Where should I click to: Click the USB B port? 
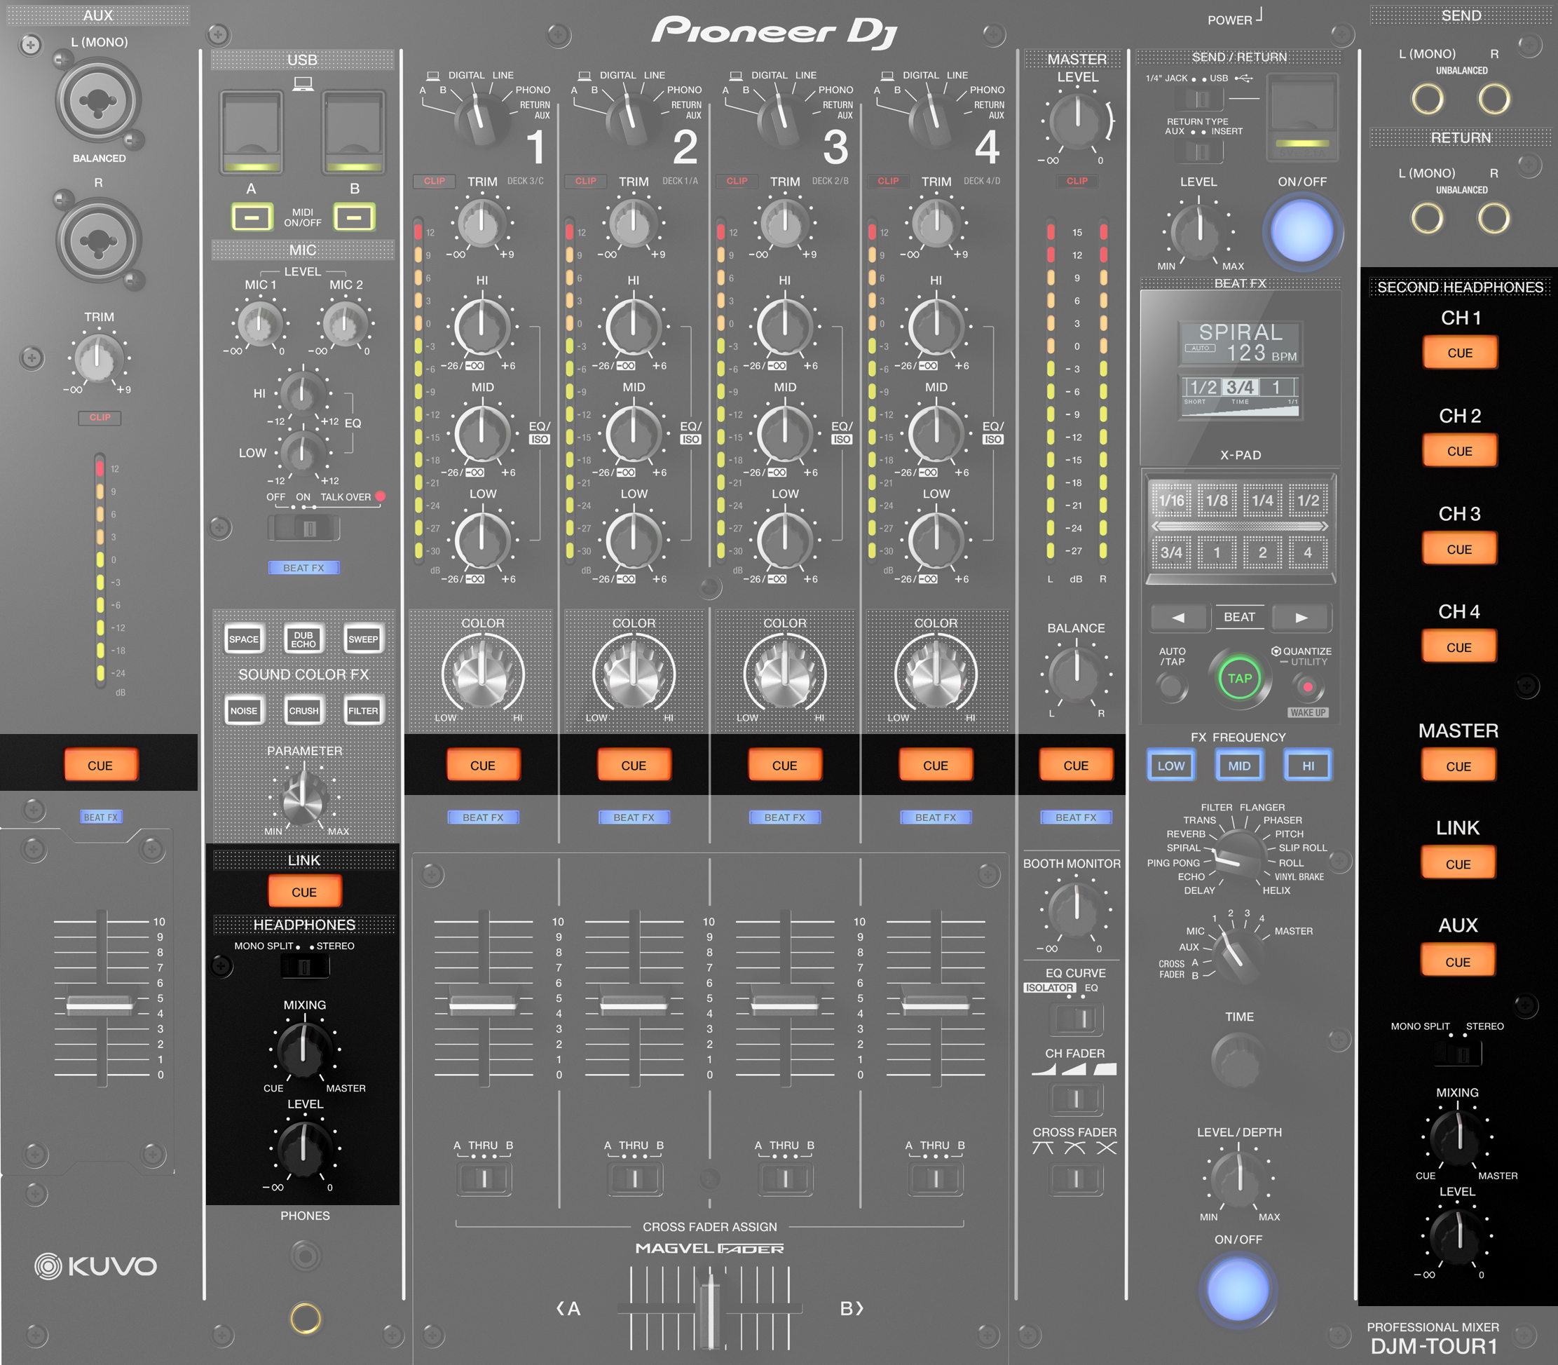click(353, 132)
